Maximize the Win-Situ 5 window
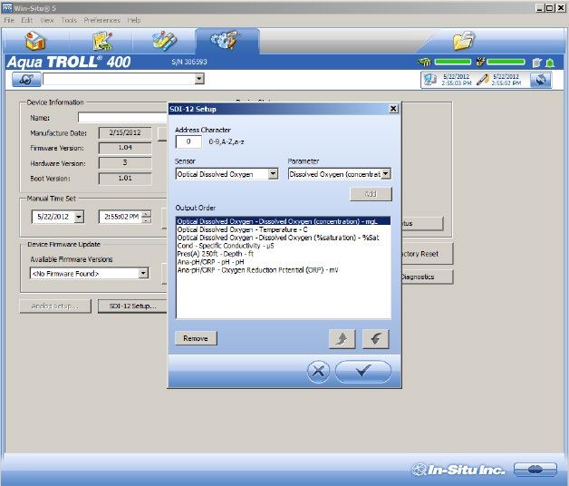Viewport: 569px width, 486px height. [550, 7]
